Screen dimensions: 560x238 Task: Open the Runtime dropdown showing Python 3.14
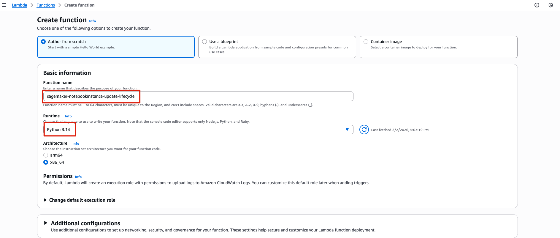click(x=196, y=130)
